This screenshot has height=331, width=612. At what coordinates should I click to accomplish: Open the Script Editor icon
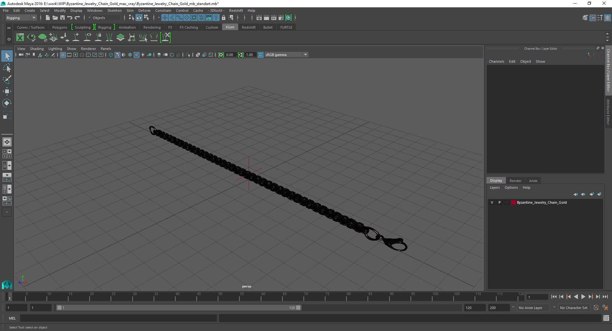tap(606, 318)
